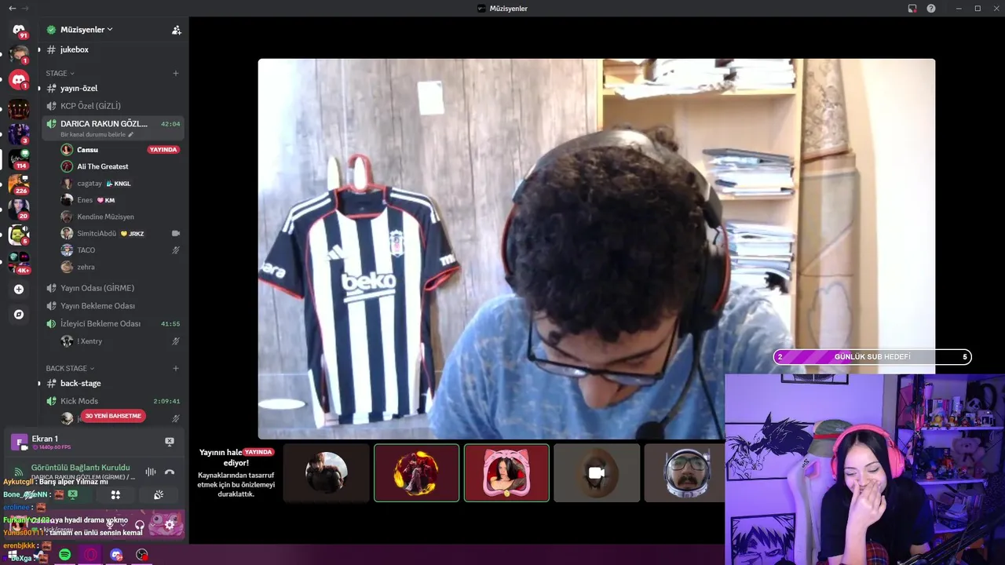1005x565 pixels.
Task: Open Spotify from the taskbar
Action: (x=64, y=555)
